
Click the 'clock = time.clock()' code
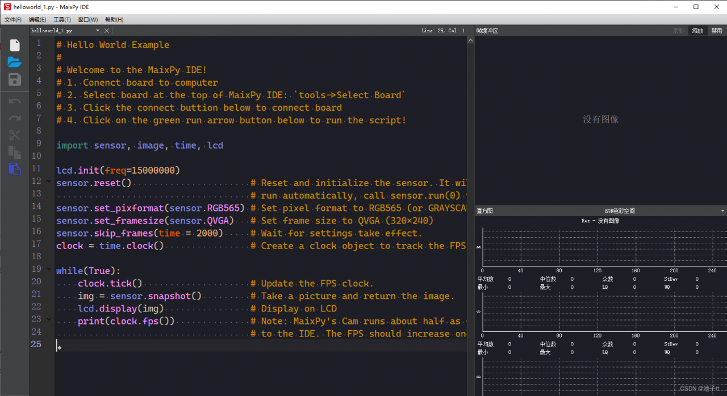point(110,246)
